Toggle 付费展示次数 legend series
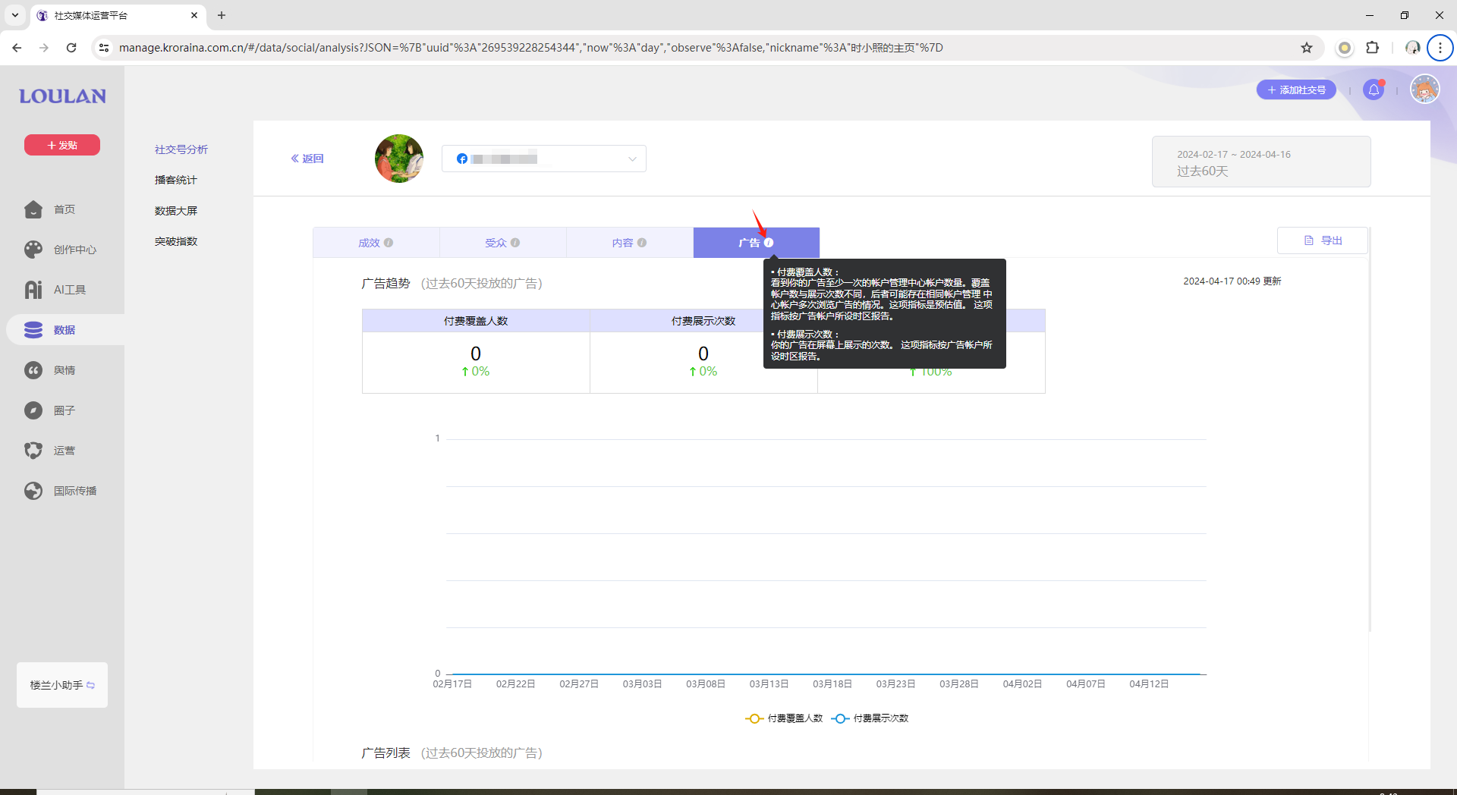The image size is (1457, 795). point(870,718)
